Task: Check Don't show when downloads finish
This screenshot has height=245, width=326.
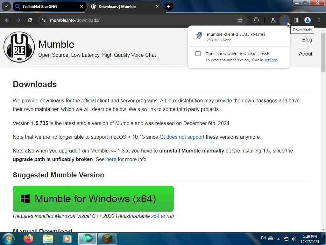Action: pos(198,54)
